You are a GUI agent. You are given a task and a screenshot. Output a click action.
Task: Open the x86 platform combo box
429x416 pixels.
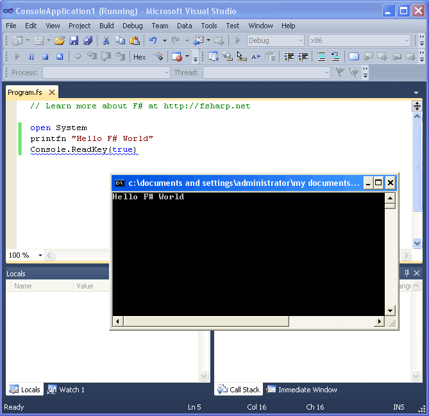click(360, 40)
